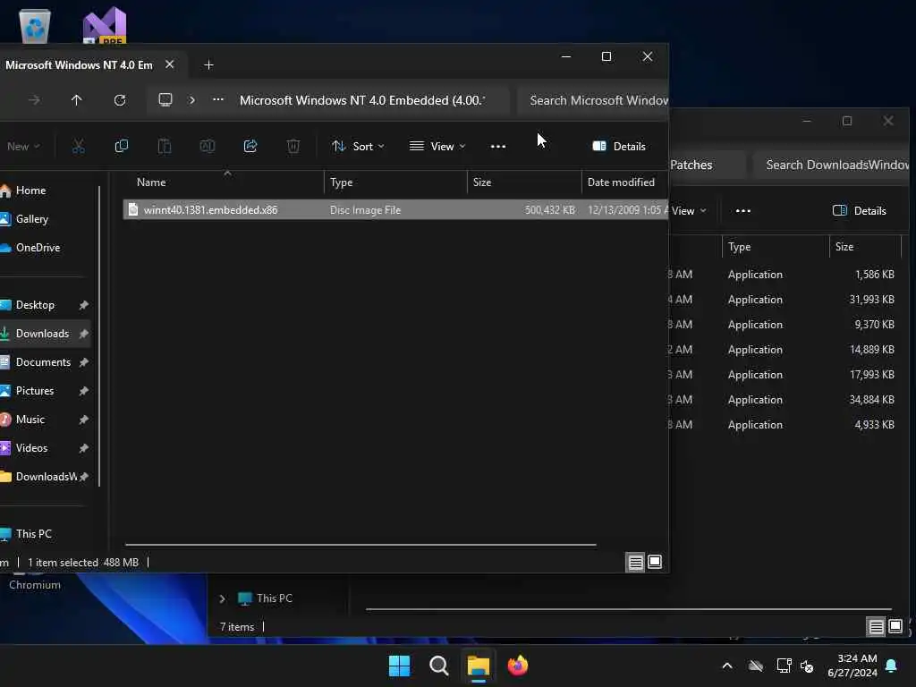Image resolution: width=916 pixels, height=687 pixels.
Task: Expand This PC in back window tree
Action: [x=222, y=598]
